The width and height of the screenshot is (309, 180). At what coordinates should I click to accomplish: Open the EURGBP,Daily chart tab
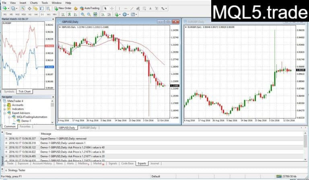pyautogui.click(x=88, y=128)
